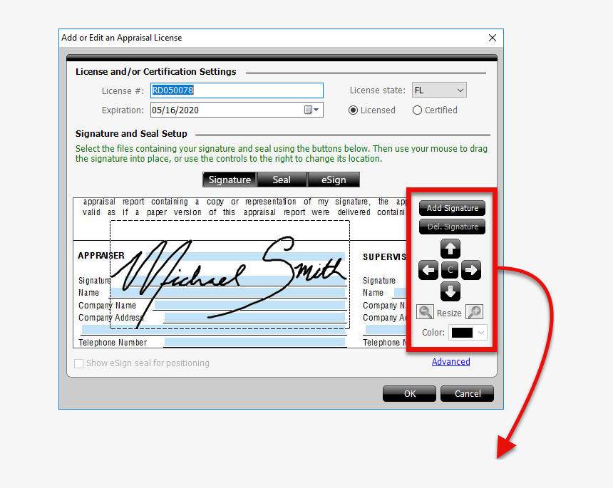Choose the Certified option
Screen dimensions: 613x488
(x=416, y=110)
